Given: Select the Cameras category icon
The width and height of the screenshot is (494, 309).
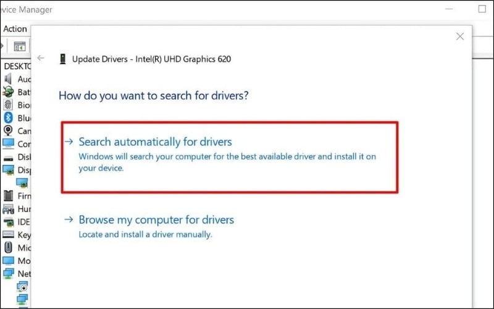Looking at the screenshot, I should tap(8, 130).
